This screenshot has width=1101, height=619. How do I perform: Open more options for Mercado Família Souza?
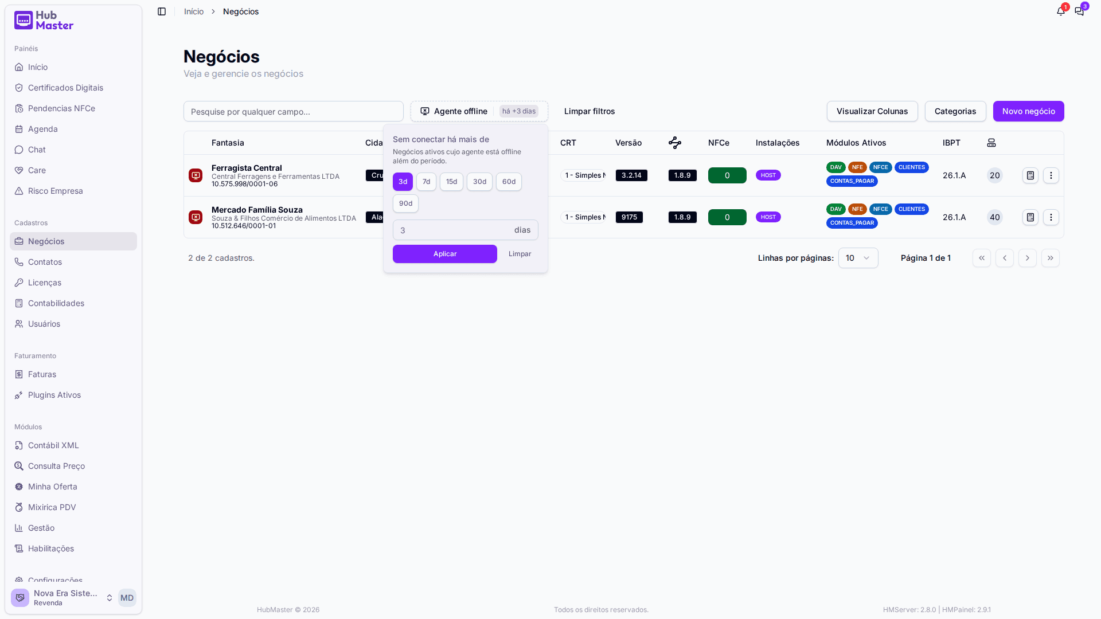(x=1051, y=217)
